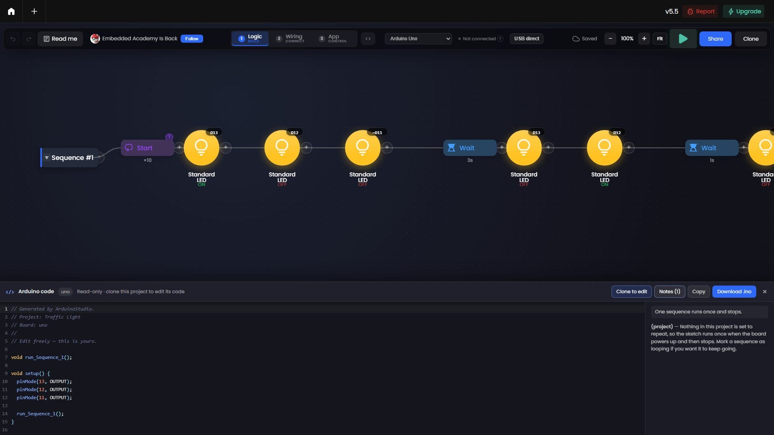The width and height of the screenshot is (774, 435).
Task: Go to the home screen icon
Action: click(x=11, y=11)
